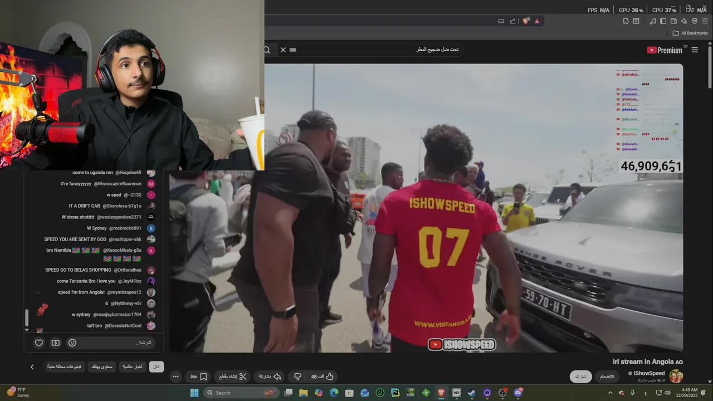
Task: Click the Share arrow button
Action: pos(270,376)
